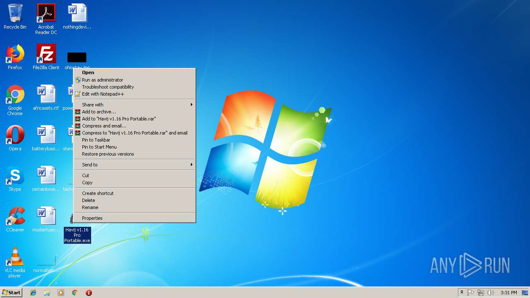Select the mastertues... document icon
The width and height of the screenshot is (530, 298).
click(46, 219)
